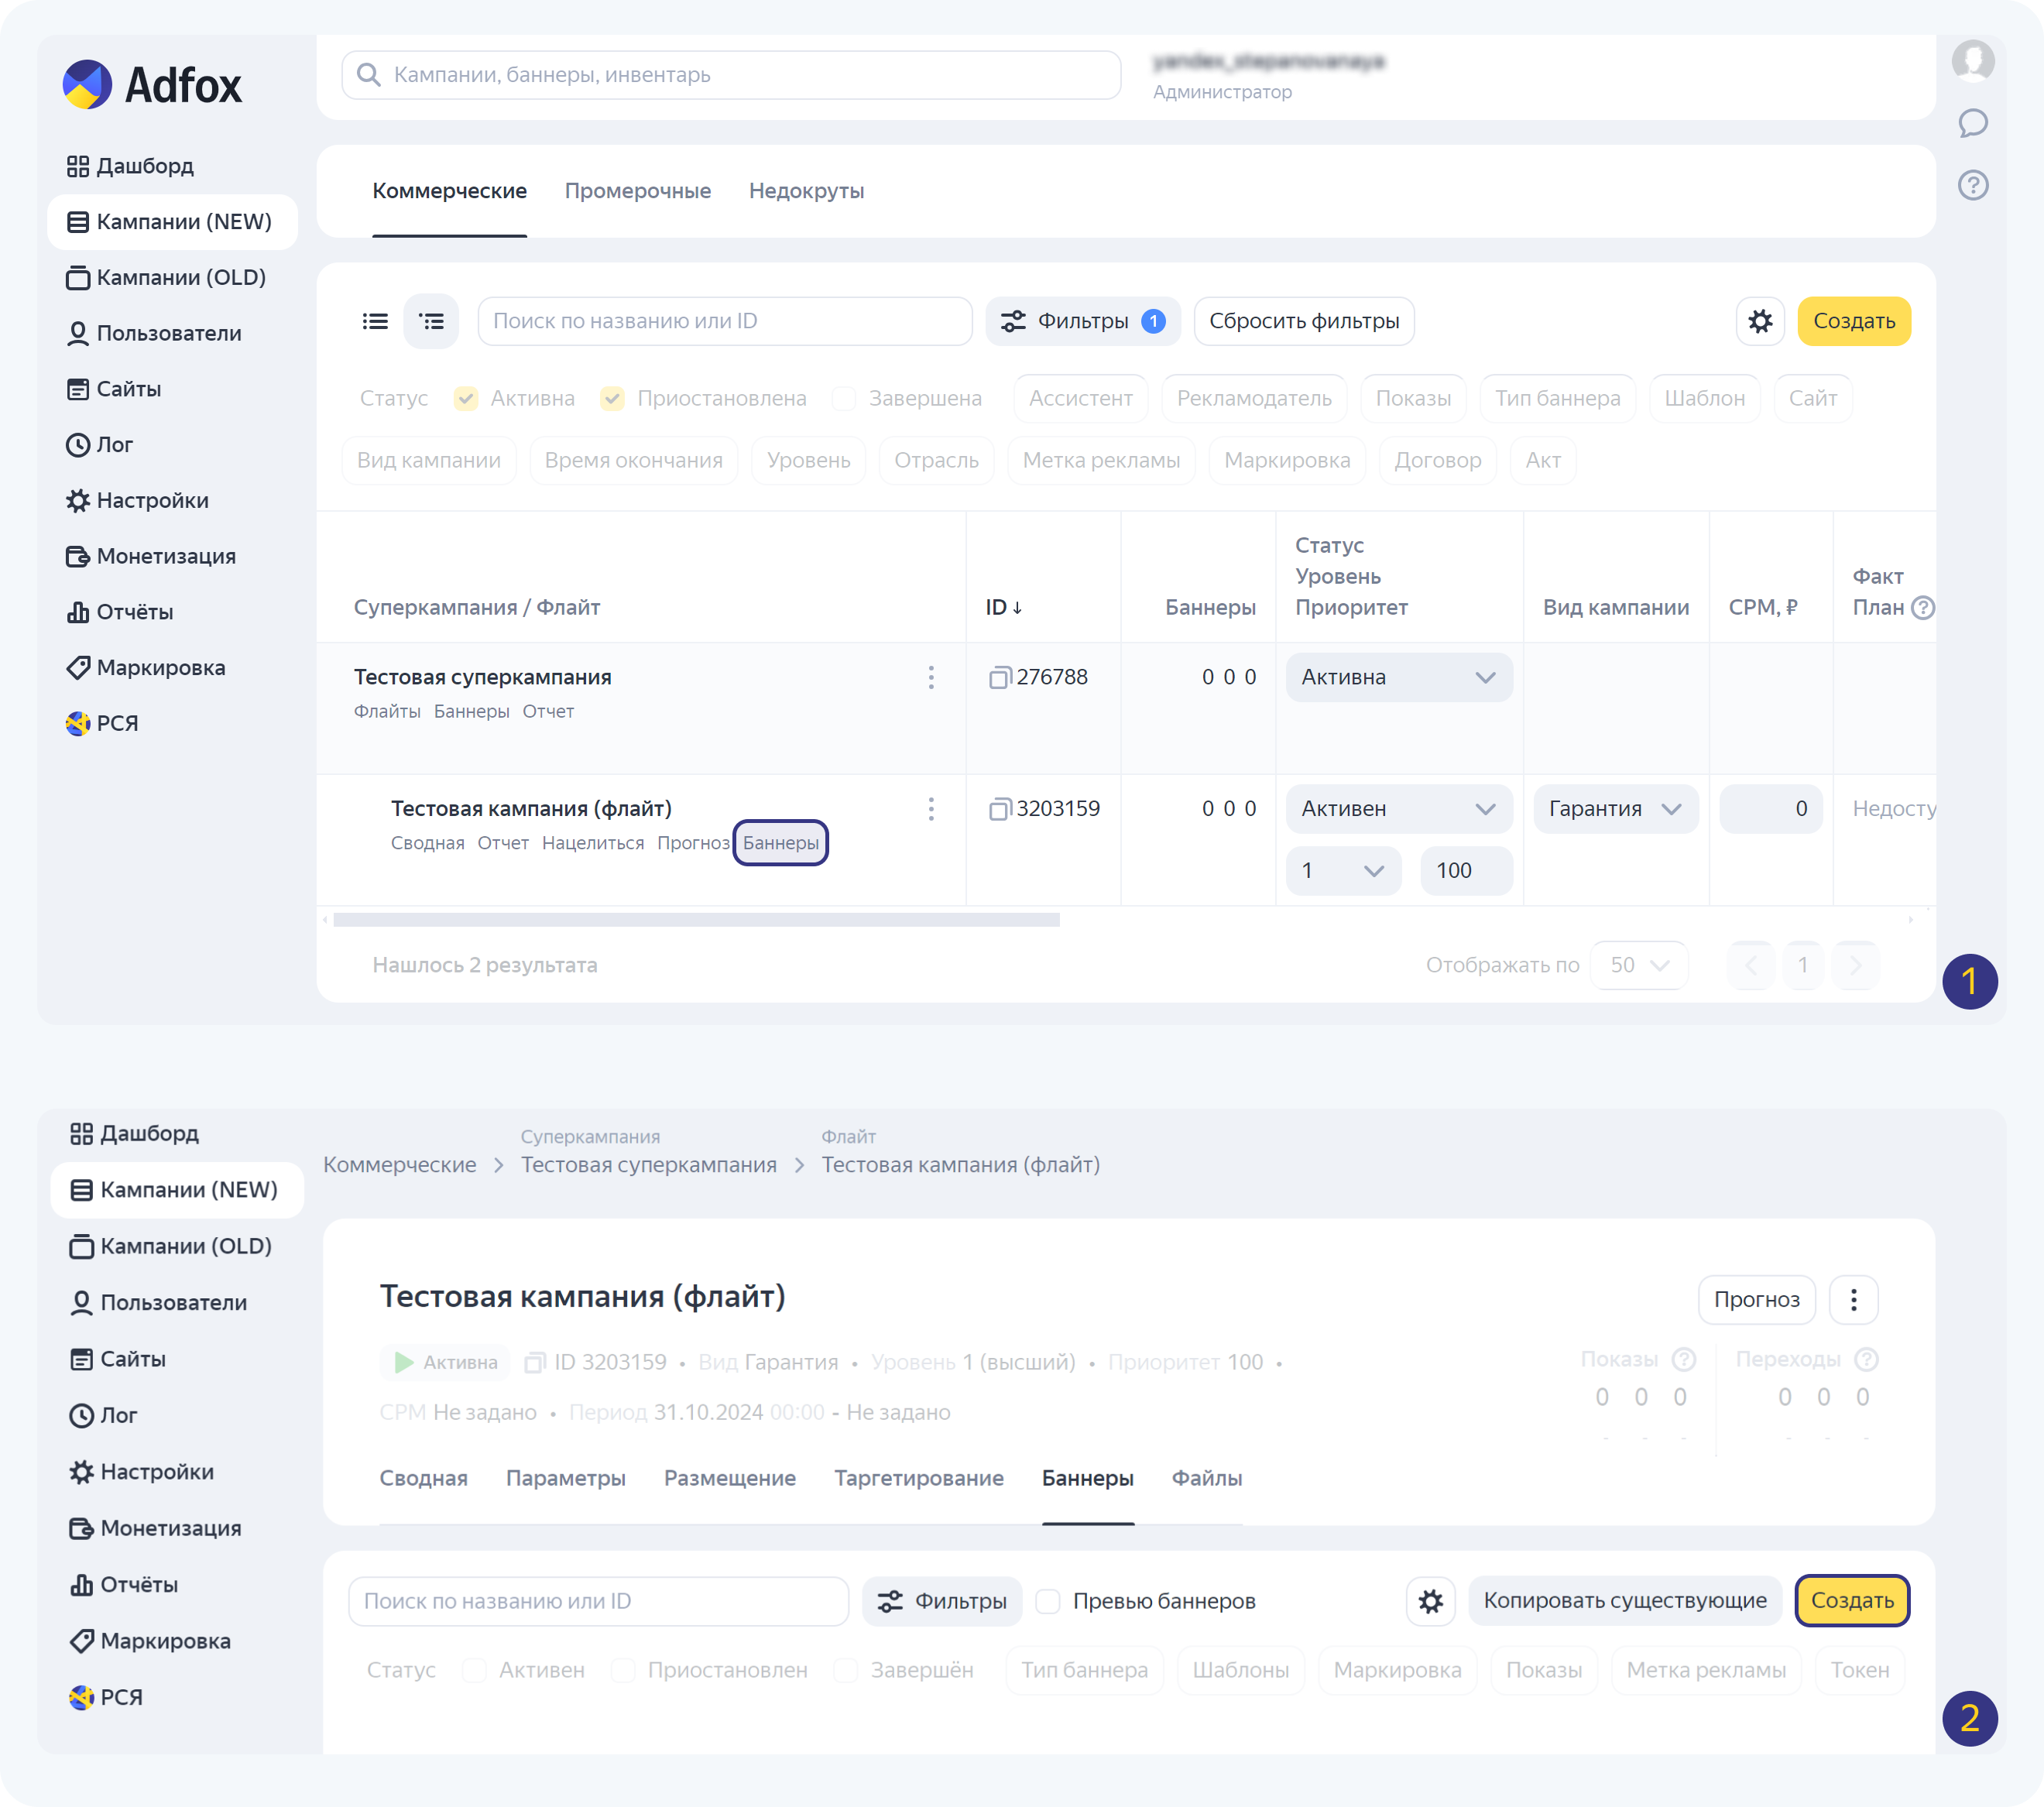Click the horizontal scrollbar under the campaigns table
This screenshot has width=2044, height=1807.
pos(696,920)
